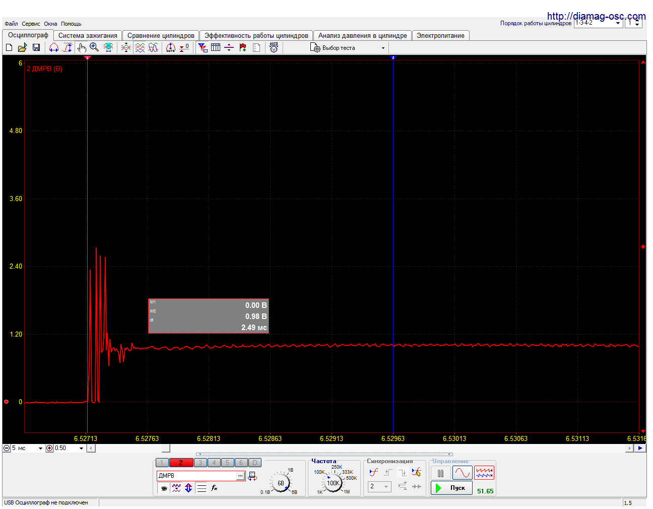Image resolution: width=653 pixels, height=509 pixels.
Task: Select channel 5 button
Action: click(227, 463)
